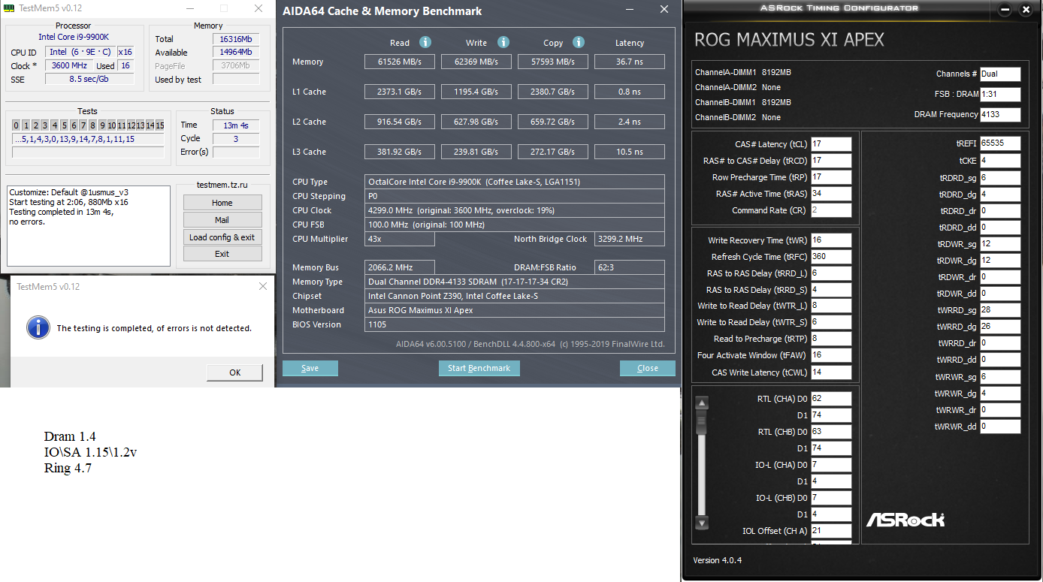Viewport: 1043px width, 582px height.
Task: Click the Memory Read value 61526 MB/s
Action: click(400, 62)
